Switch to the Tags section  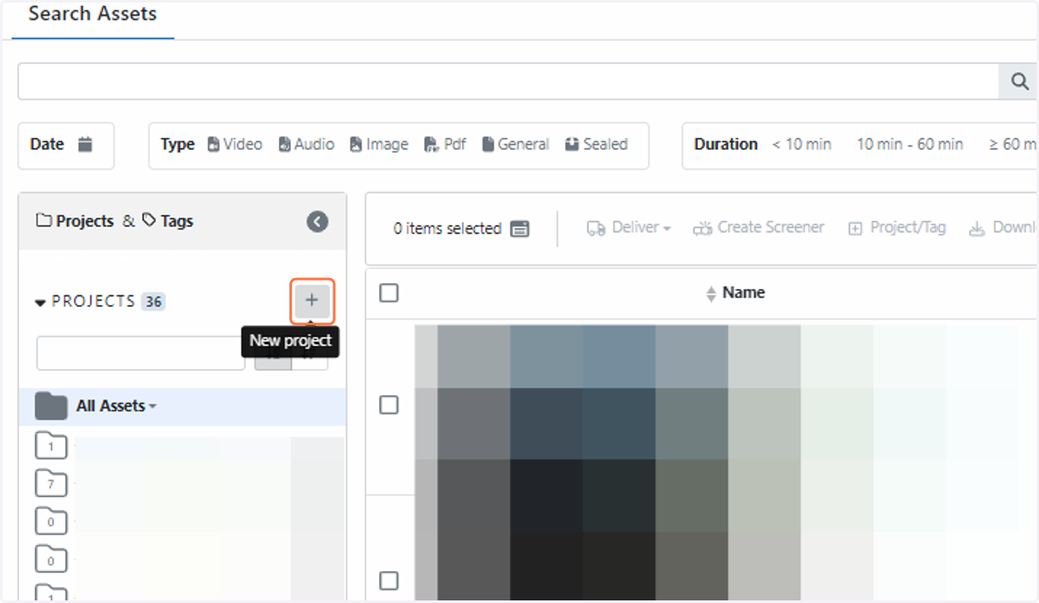coord(168,221)
